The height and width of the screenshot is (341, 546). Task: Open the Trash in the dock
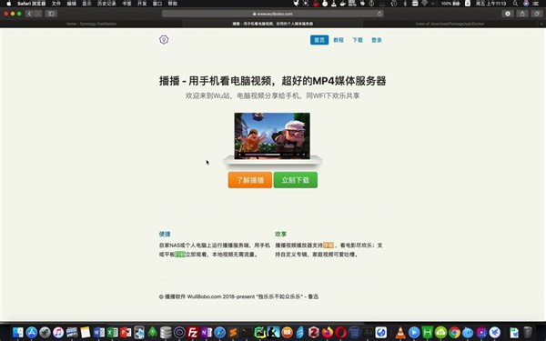528,332
